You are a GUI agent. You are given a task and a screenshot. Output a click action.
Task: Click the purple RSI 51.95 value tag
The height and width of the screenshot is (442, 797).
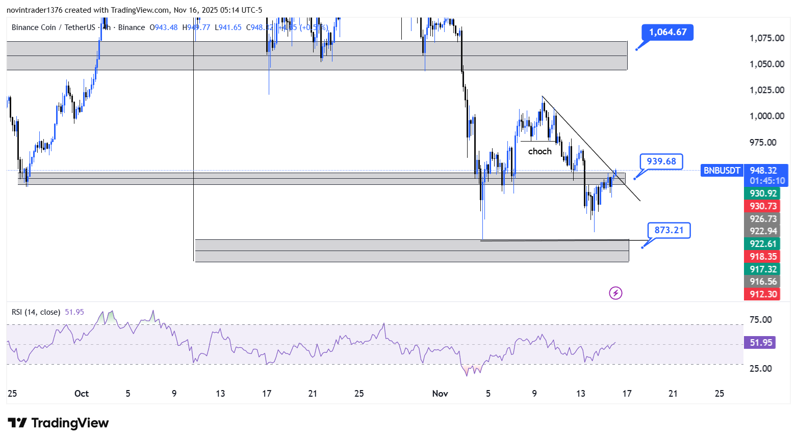[x=760, y=343]
